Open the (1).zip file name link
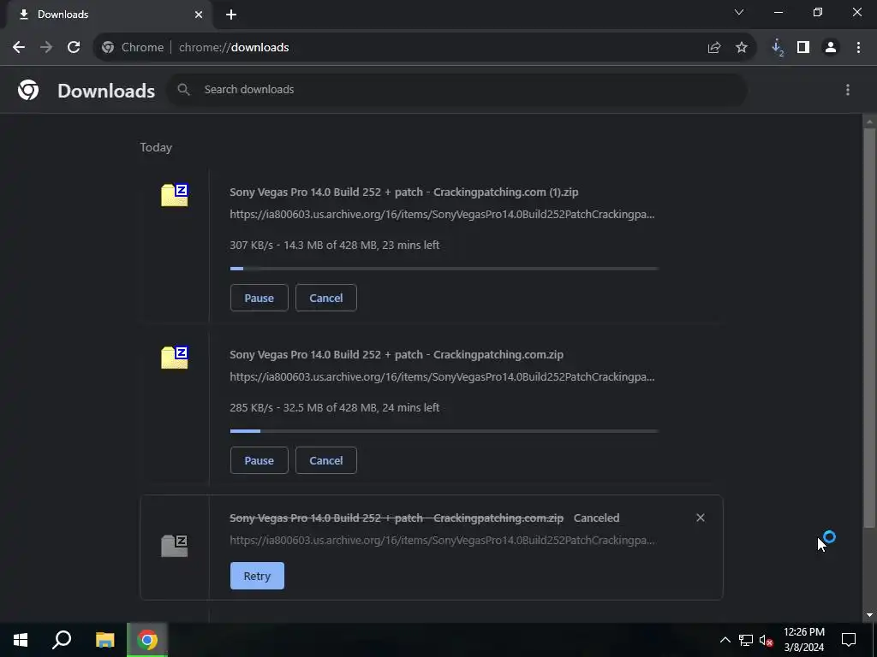 coord(404,192)
